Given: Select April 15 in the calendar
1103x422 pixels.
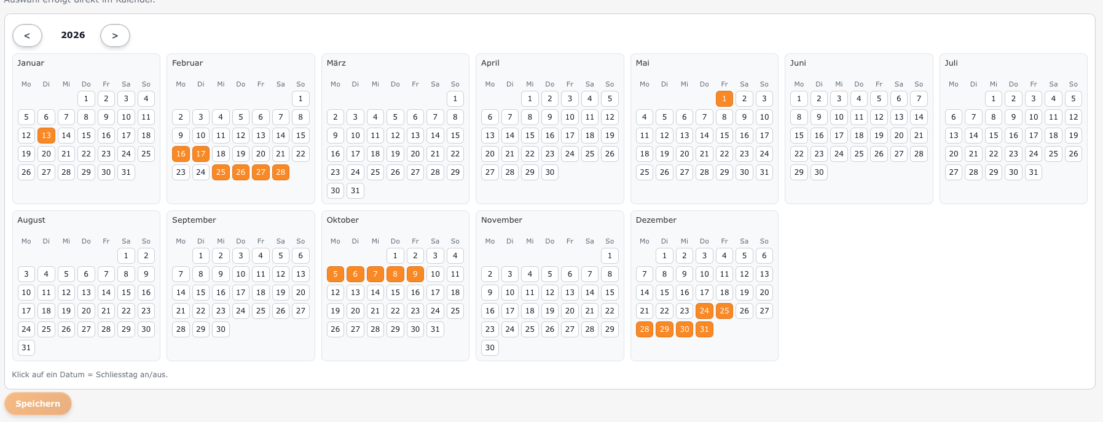Looking at the screenshot, I should coord(530,136).
